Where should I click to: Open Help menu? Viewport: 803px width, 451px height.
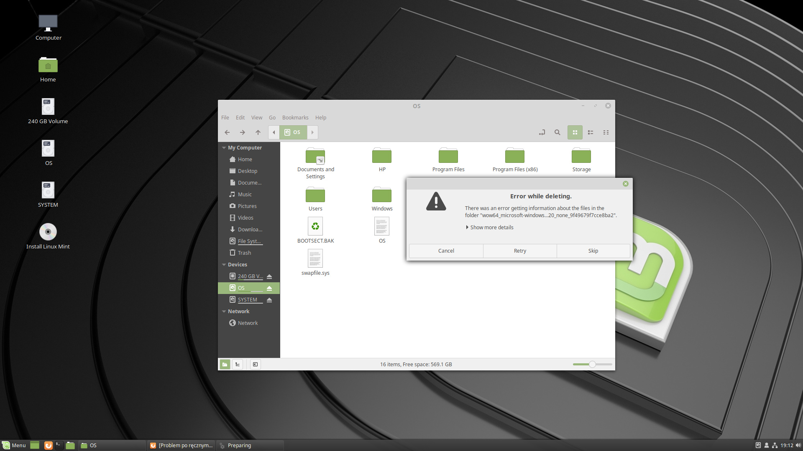pyautogui.click(x=321, y=118)
